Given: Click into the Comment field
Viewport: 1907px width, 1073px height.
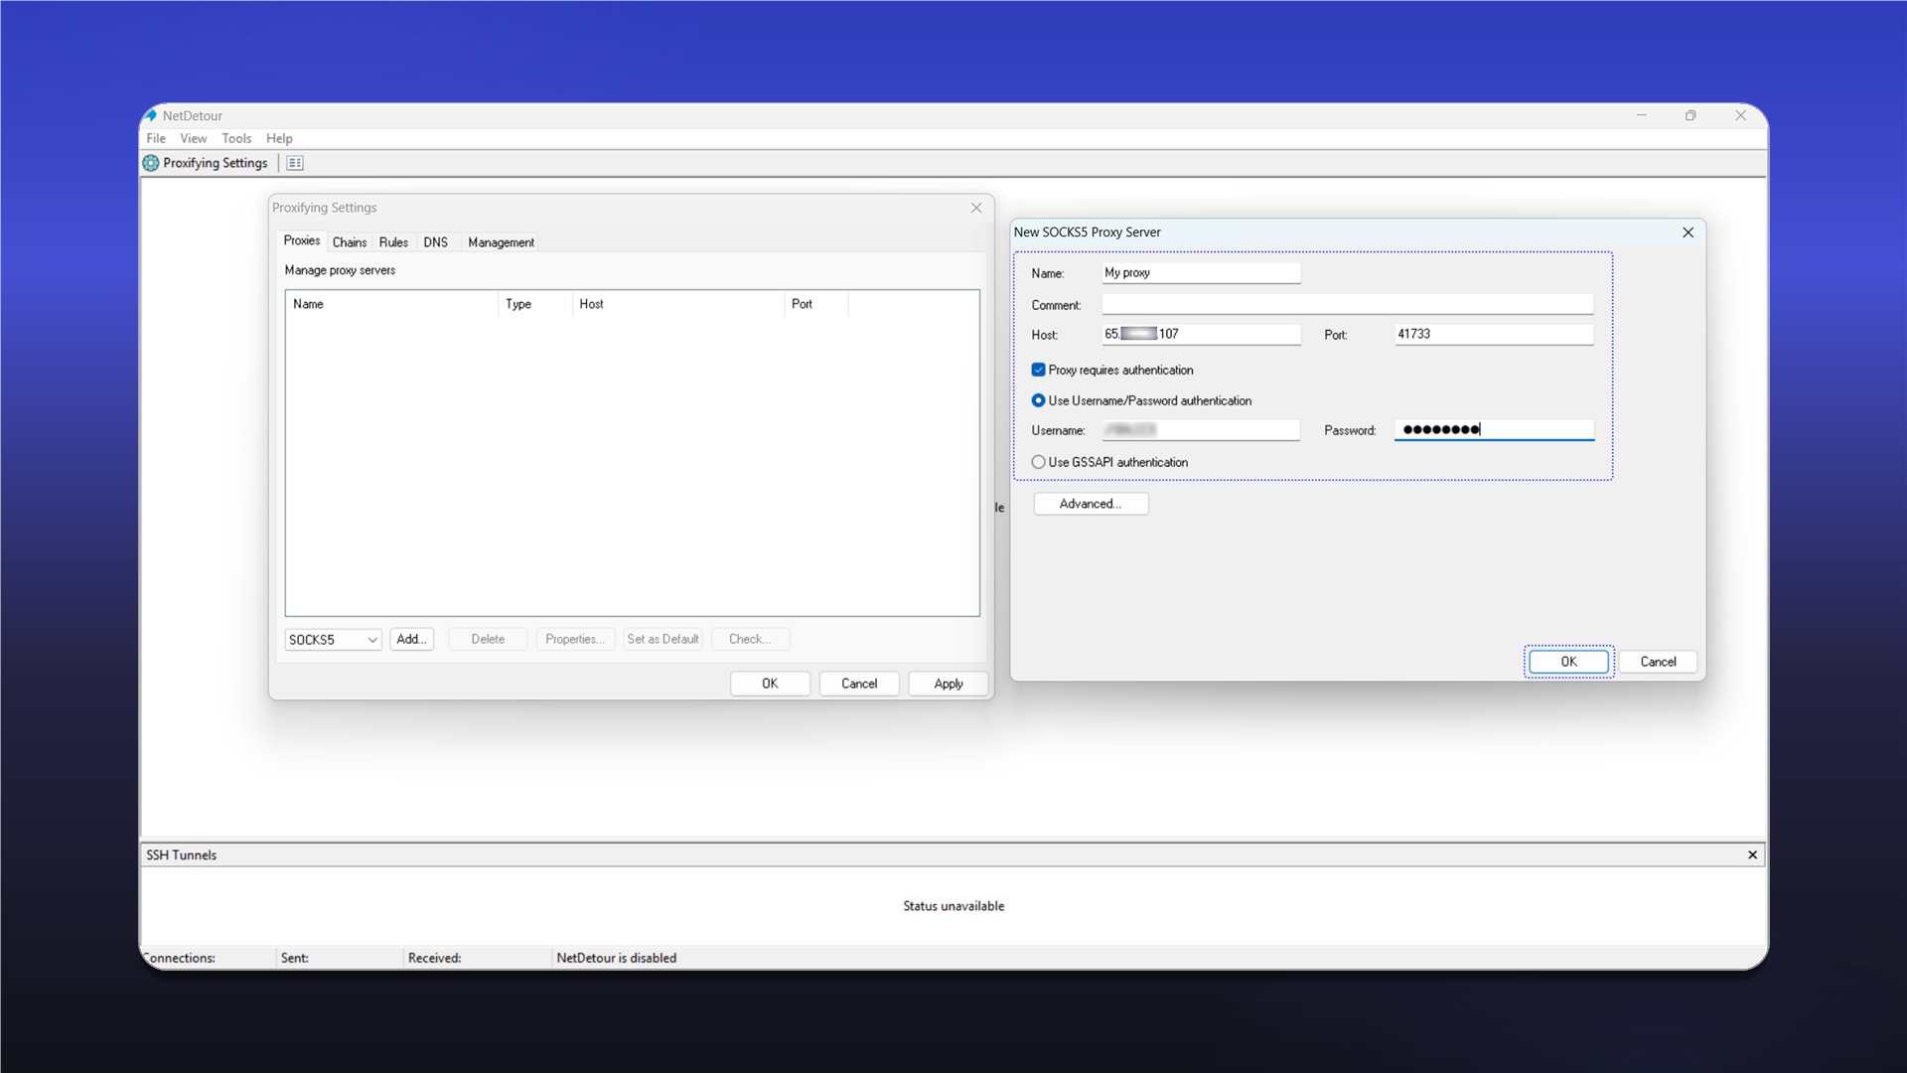Looking at the screenshot, I should [x=1347, y=304].
